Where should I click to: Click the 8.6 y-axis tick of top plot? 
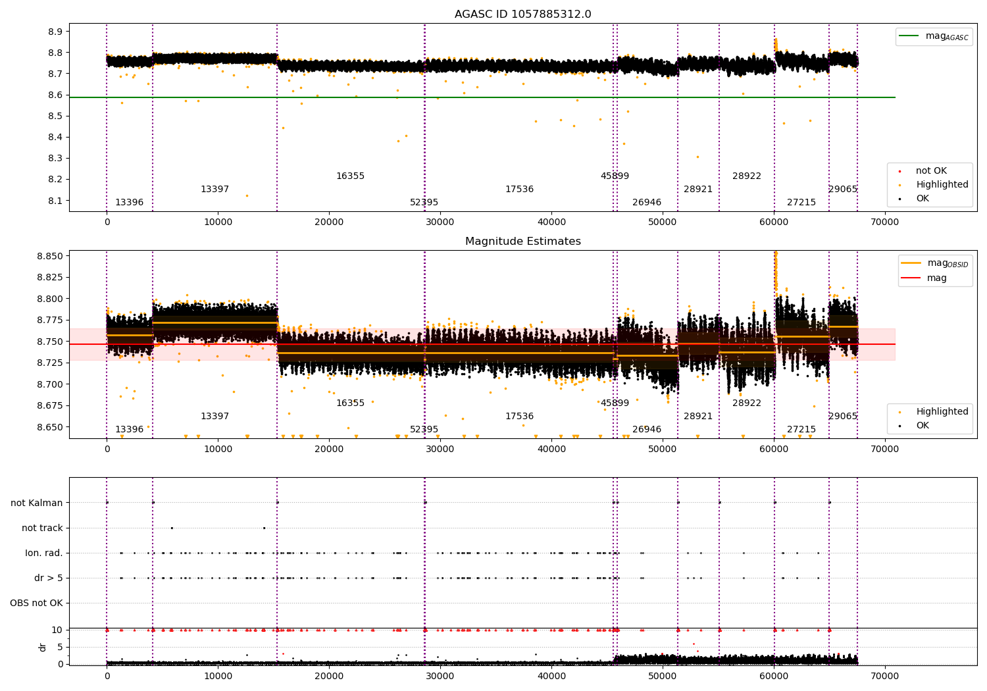pos(55,95)
